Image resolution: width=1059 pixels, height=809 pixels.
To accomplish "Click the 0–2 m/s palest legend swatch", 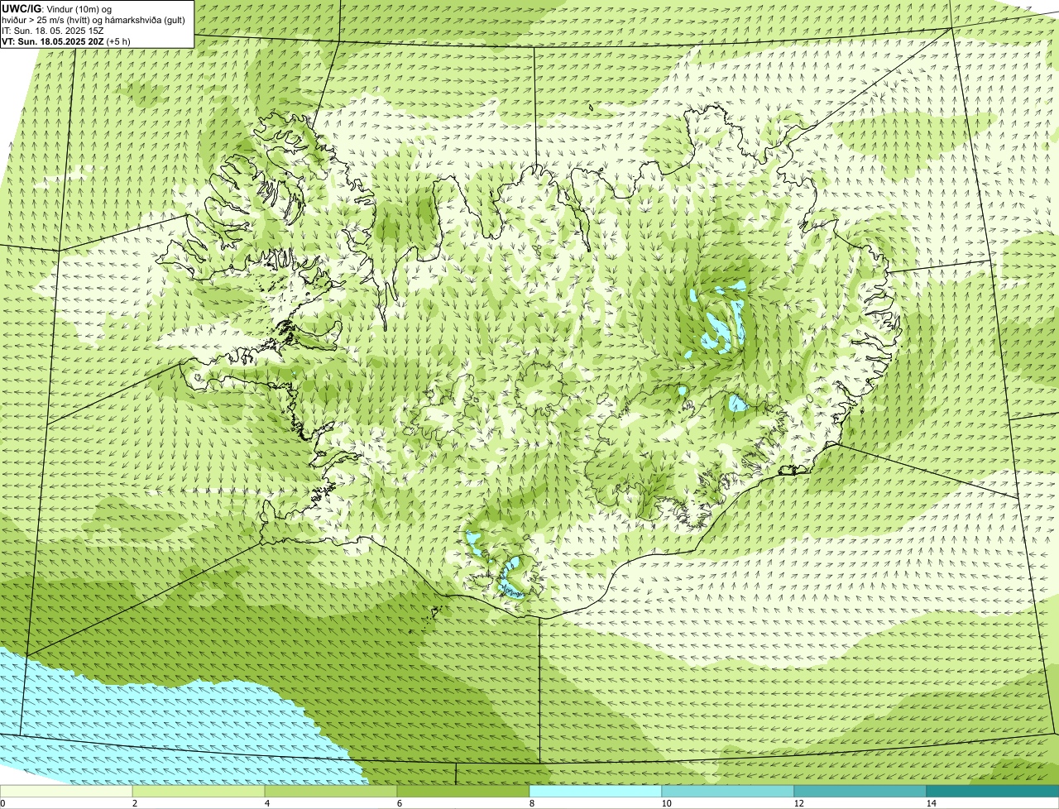I will click(x=66, y=791).
